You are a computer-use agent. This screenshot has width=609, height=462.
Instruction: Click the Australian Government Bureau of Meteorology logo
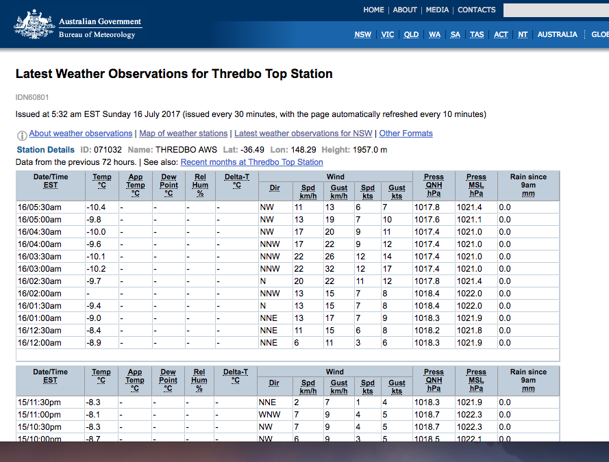pyautogui.click(x=77, y=25)
